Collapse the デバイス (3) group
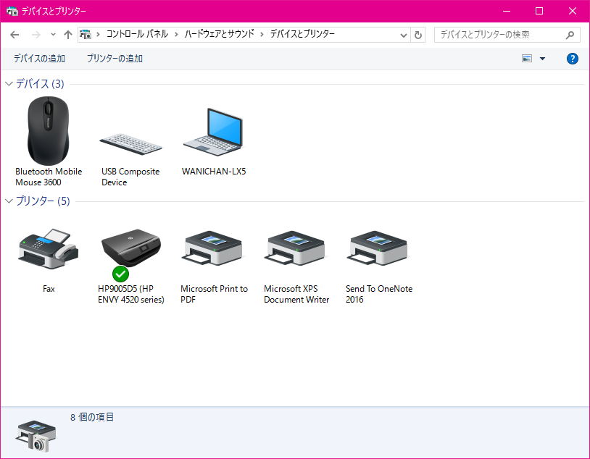590x459 pixels. coord(9,83)
